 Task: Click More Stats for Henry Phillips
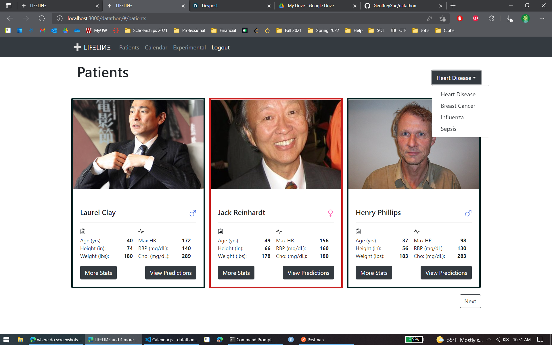click(x=374, y=273)
